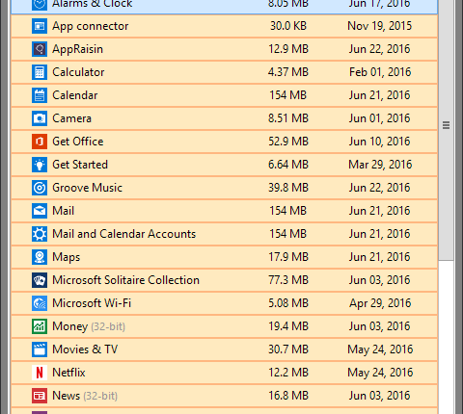Screen dimensions: 463x414
Task: Click the 16.8 MB size of News
Action: (x=288, y=396)
